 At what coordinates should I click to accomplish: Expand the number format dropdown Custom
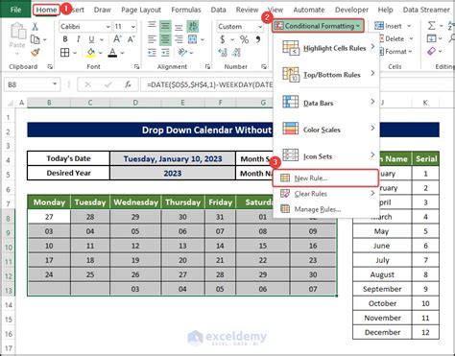coord(240,27)
